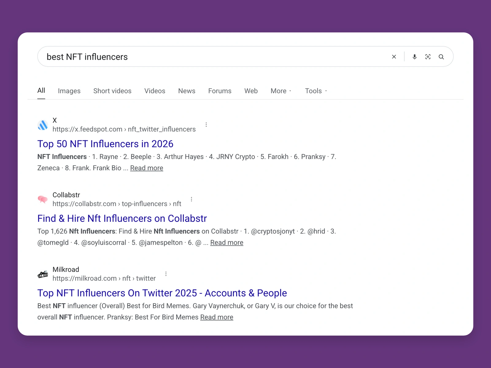Open the Videos tab

click(x=155, y=91)
